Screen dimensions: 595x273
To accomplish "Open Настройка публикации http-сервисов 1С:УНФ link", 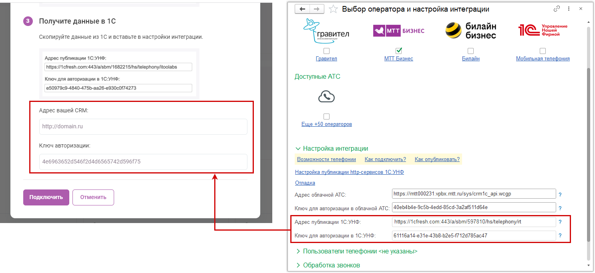I will tap(349, 172).
